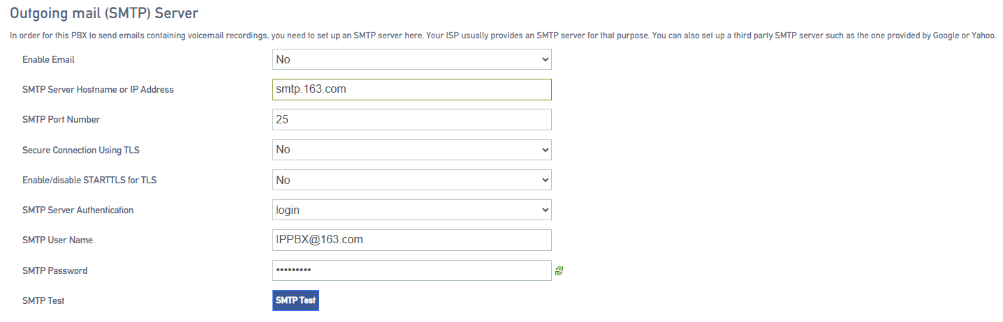Click the Outgoing mail (SMTP) Server heading
The image size is (1003, 322).
(104, 13)
